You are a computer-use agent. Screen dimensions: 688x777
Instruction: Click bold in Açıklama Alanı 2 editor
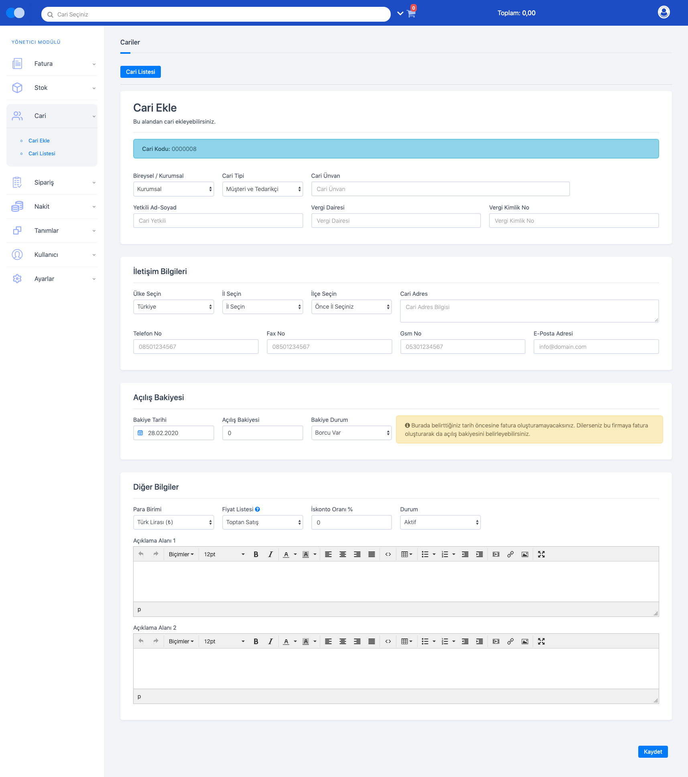(x=256, y=641)
